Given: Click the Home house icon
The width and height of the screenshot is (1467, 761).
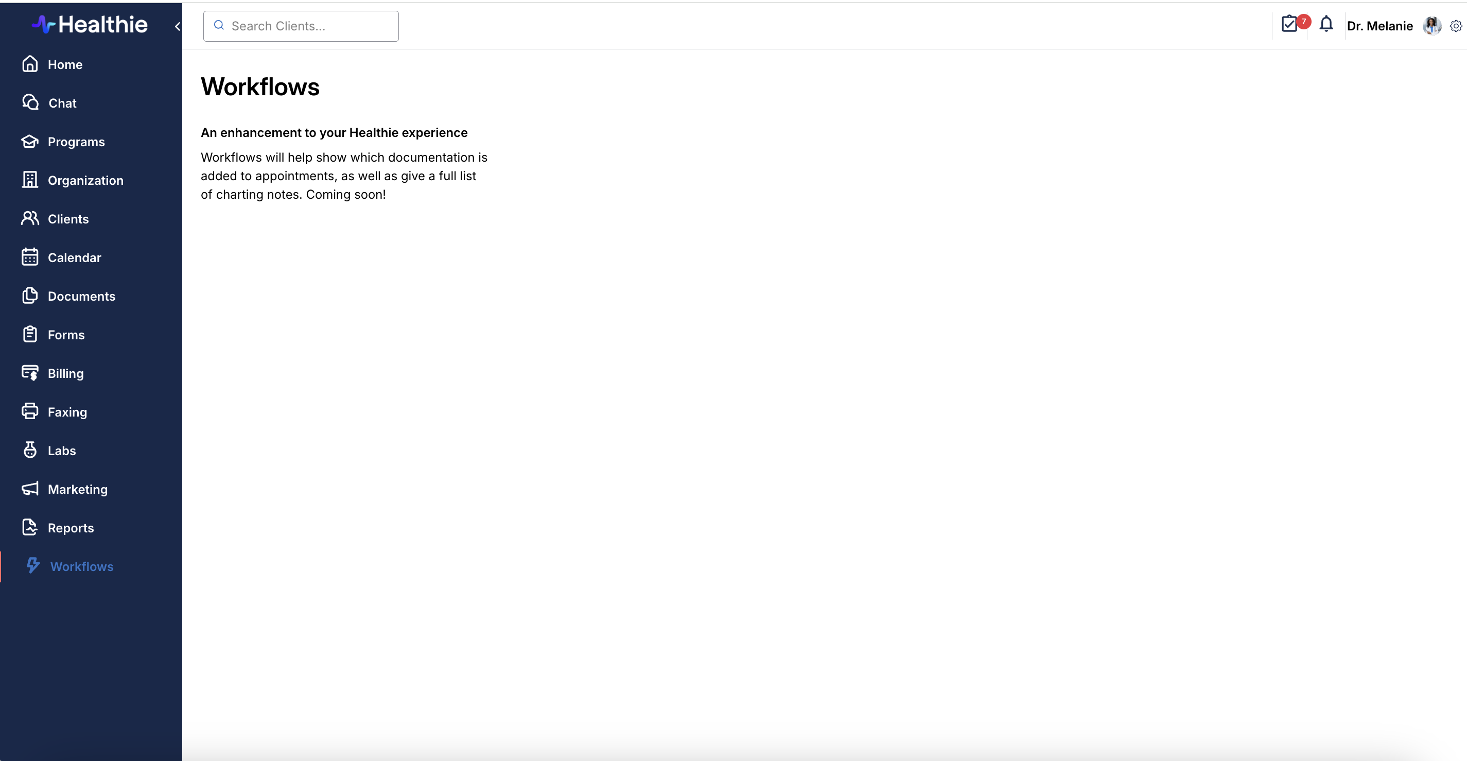Looking at the screenshot, I should [30, 64].
